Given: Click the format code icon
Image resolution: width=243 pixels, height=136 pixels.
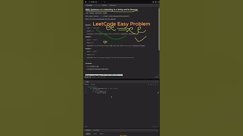Looking at the screenshot, I should (x=148, y=84).
